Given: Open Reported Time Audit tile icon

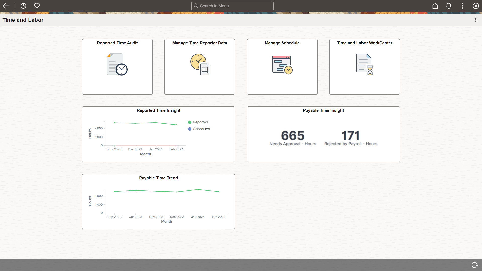Looking at the screenshot, I should click(117, 64).
